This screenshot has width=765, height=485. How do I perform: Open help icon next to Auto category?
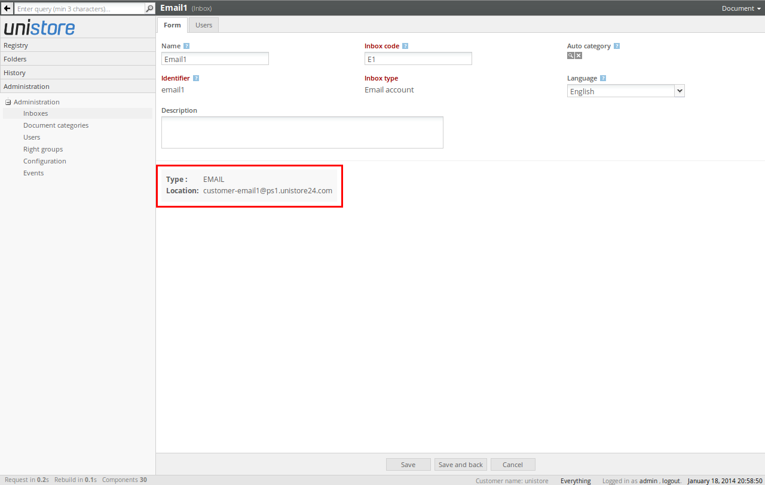617,46
